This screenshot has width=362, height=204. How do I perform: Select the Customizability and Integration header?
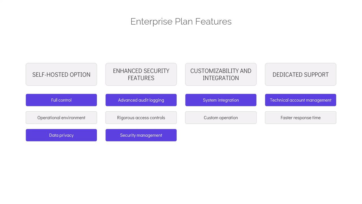click(221, 75)
